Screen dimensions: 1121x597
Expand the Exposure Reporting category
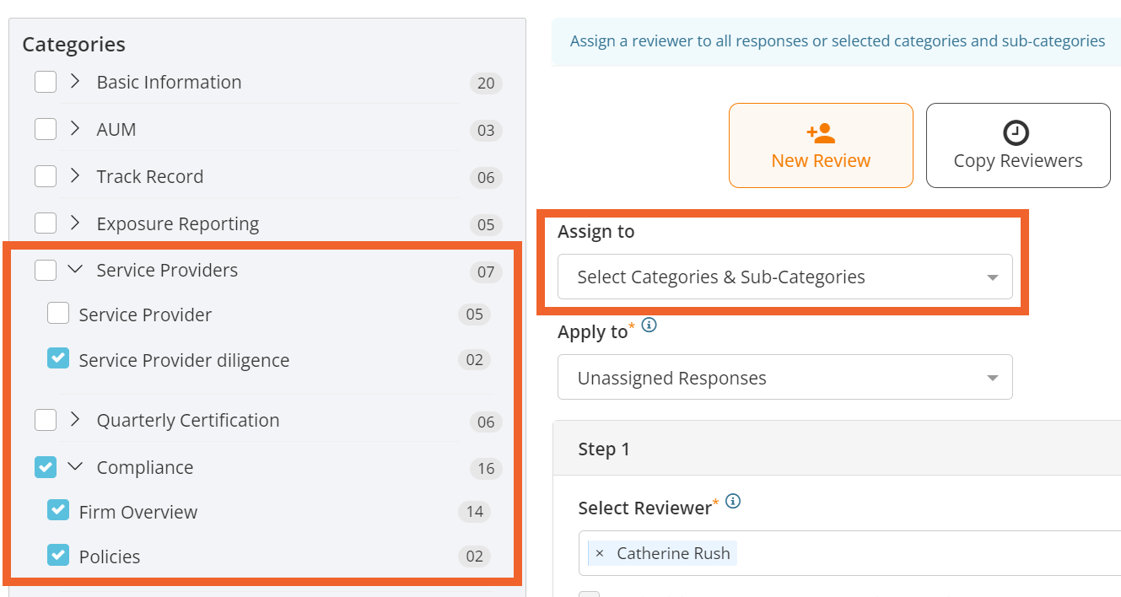pos(75,223)
